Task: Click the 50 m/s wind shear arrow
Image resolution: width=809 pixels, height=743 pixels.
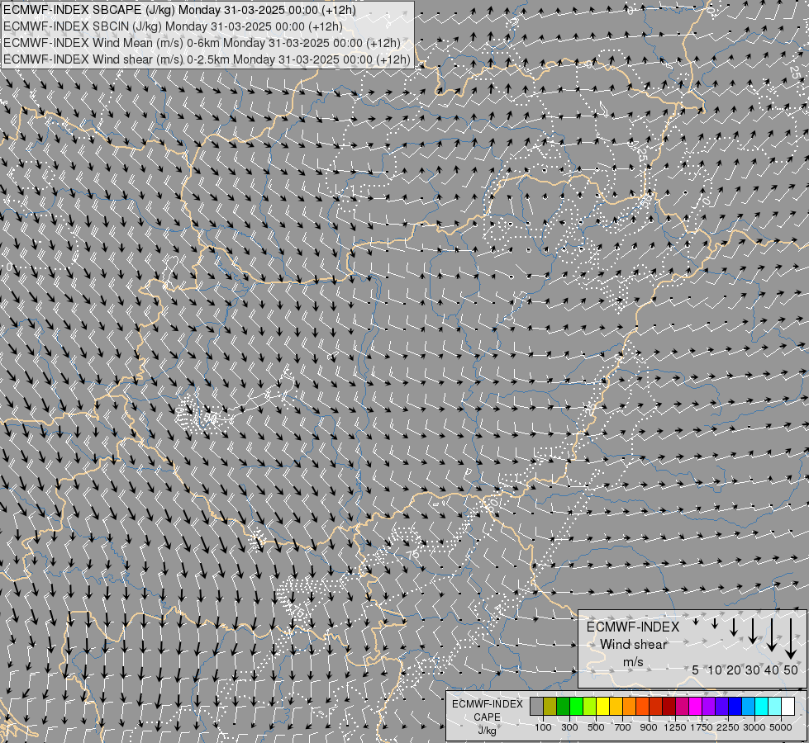Action: click(791, 639)
